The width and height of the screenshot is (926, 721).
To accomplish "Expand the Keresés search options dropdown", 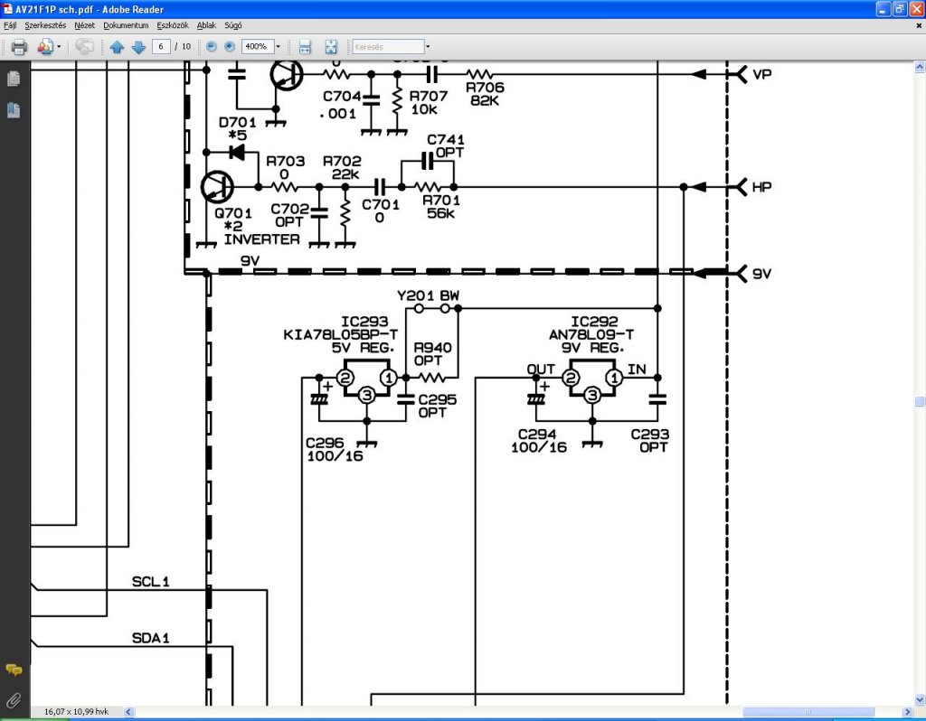I will coord(428,47).
